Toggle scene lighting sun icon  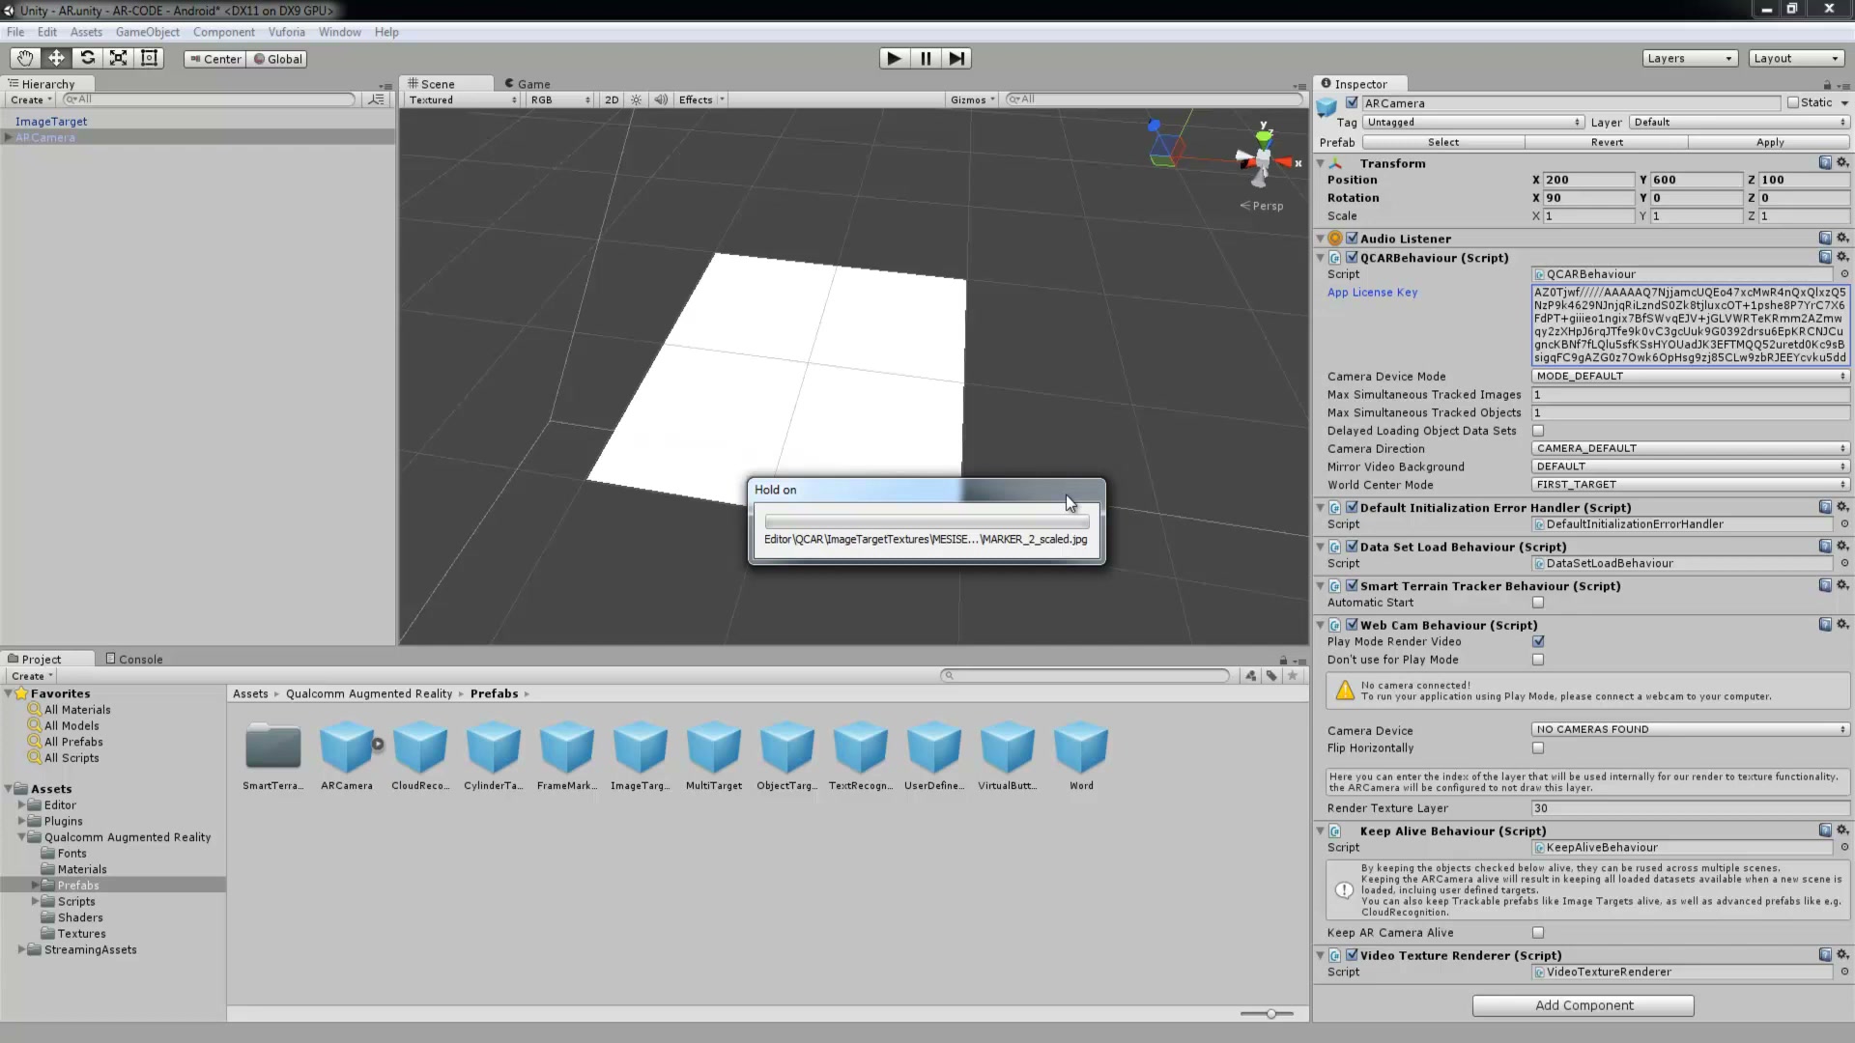[636, 99]
